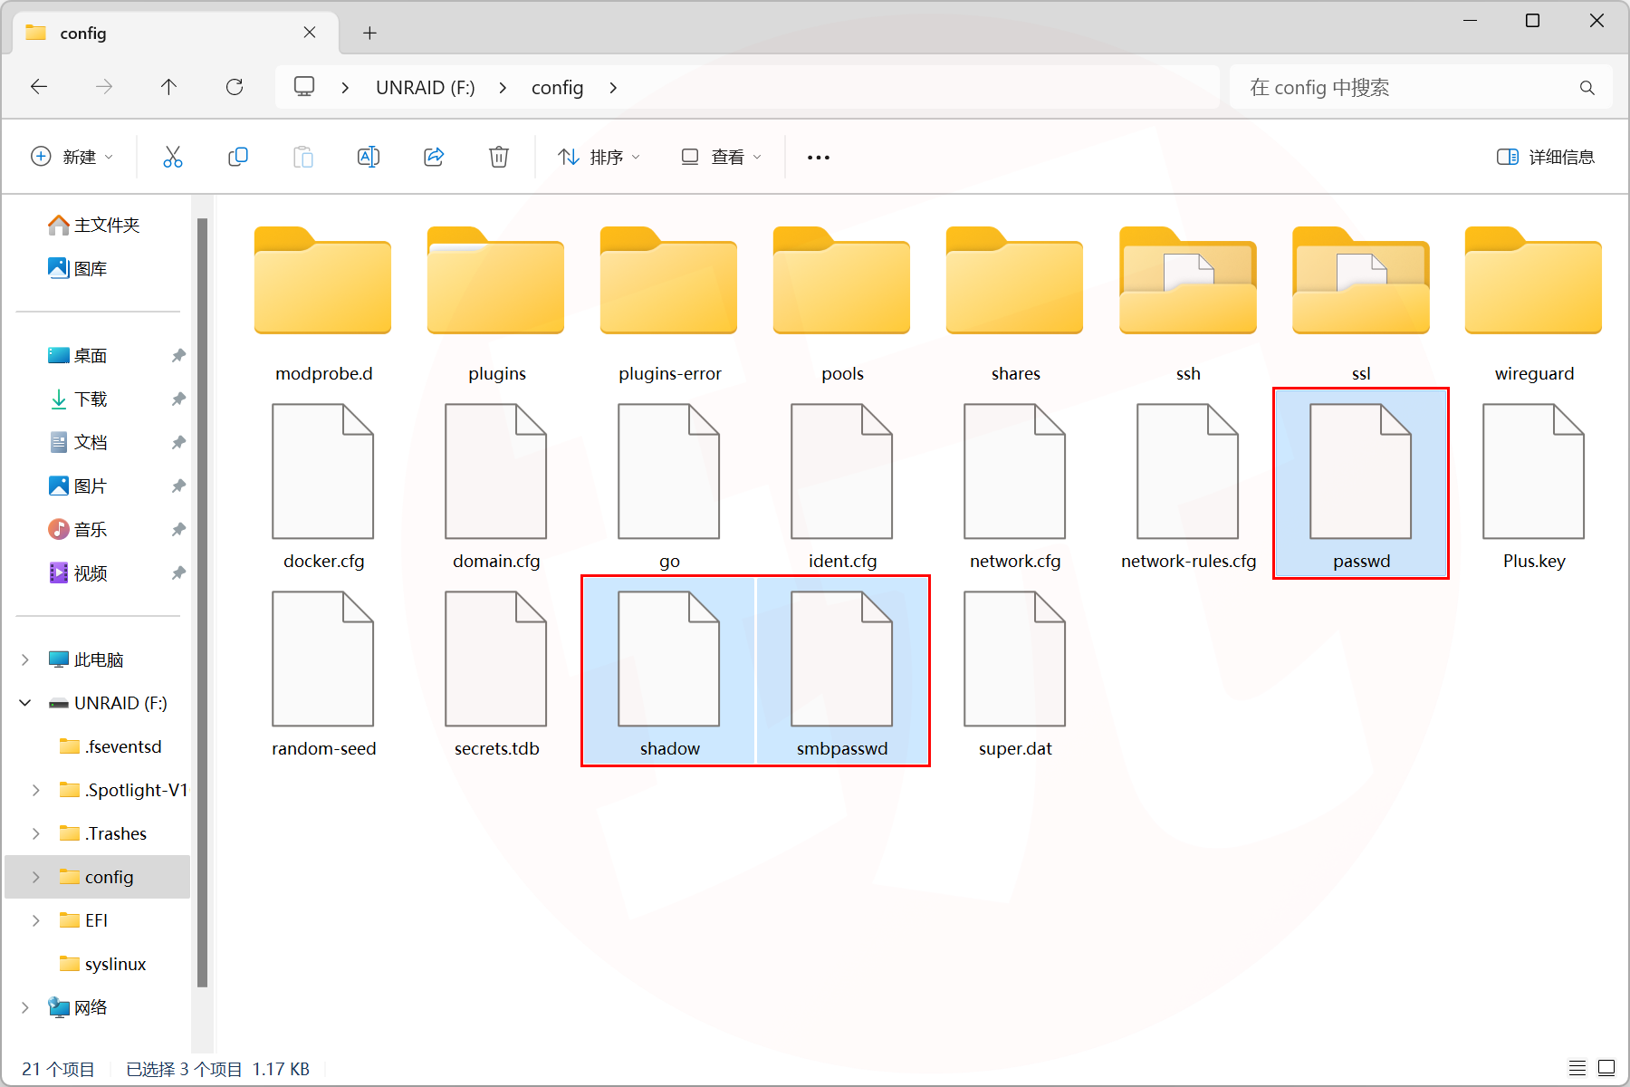Toggle the details pane (详细信息)
The image size is (1630, 1087).
point(1546,157)
